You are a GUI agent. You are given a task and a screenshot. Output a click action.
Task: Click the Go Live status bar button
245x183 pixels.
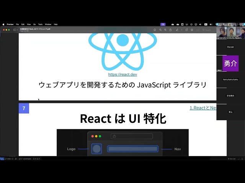click(232, 159)
